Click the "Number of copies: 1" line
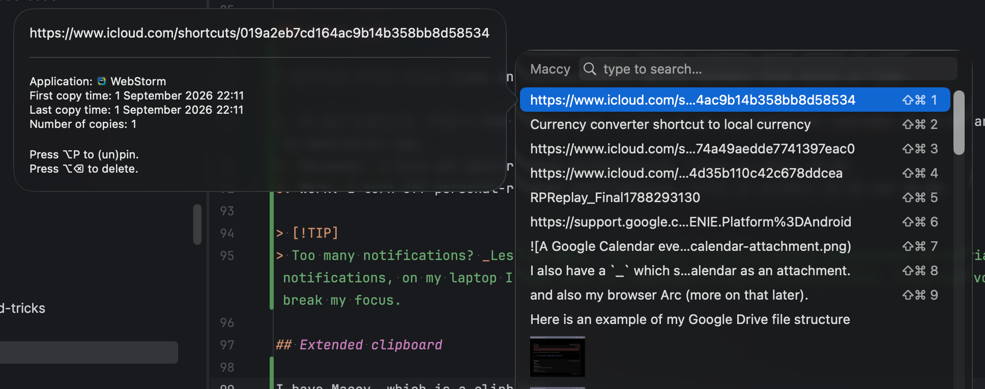The image size is (985, 389). click(x=83, y=124)
